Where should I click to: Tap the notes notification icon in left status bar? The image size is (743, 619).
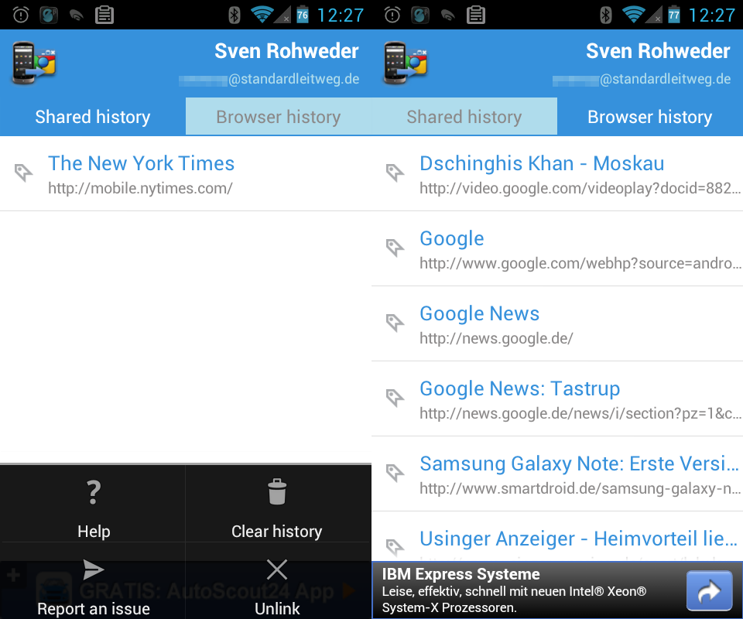pos(104,15)
